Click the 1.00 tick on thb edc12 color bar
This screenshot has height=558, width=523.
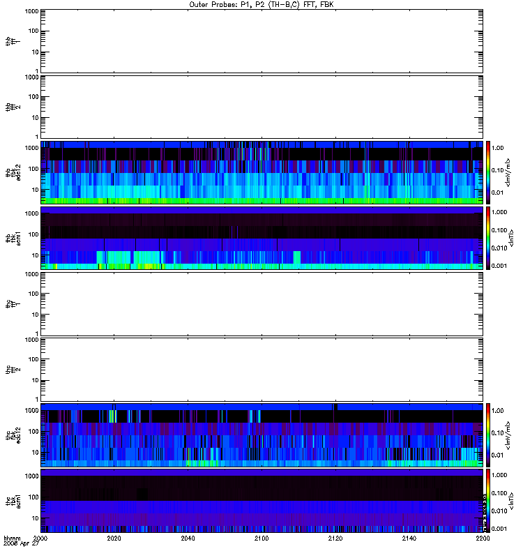click(x=497, y=148)
